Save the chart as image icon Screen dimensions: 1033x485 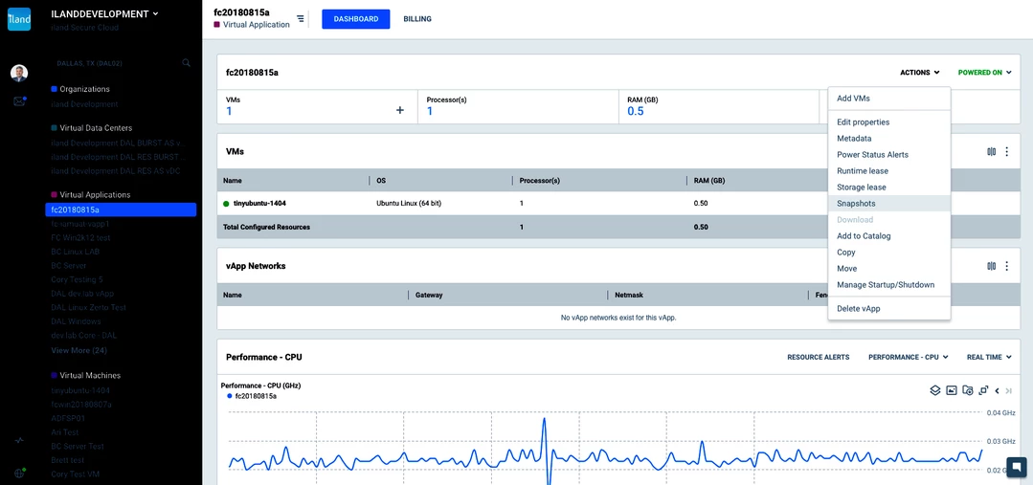tap(952, 390)
